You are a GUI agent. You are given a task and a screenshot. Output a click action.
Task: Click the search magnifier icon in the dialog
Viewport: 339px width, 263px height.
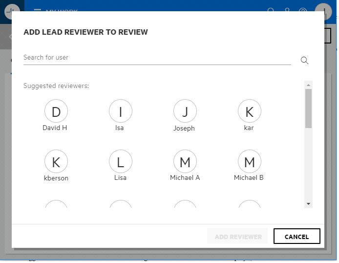pos(304,60)
